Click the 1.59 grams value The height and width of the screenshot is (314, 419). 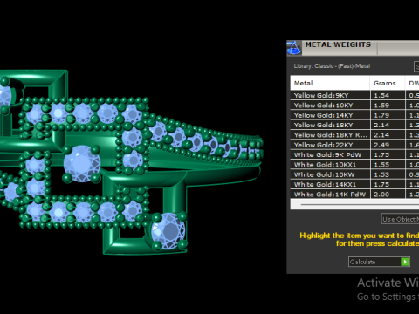pos(381,106)
